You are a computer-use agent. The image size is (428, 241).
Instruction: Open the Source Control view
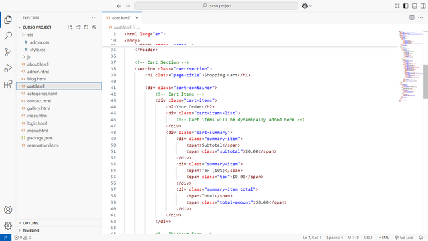click(8, 52)
